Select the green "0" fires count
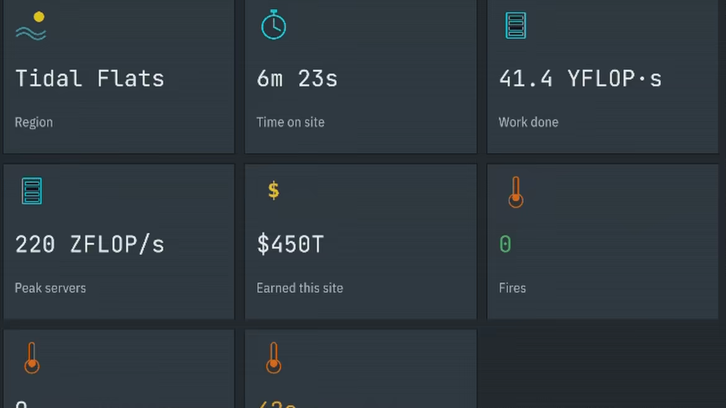 coord(505,244)
